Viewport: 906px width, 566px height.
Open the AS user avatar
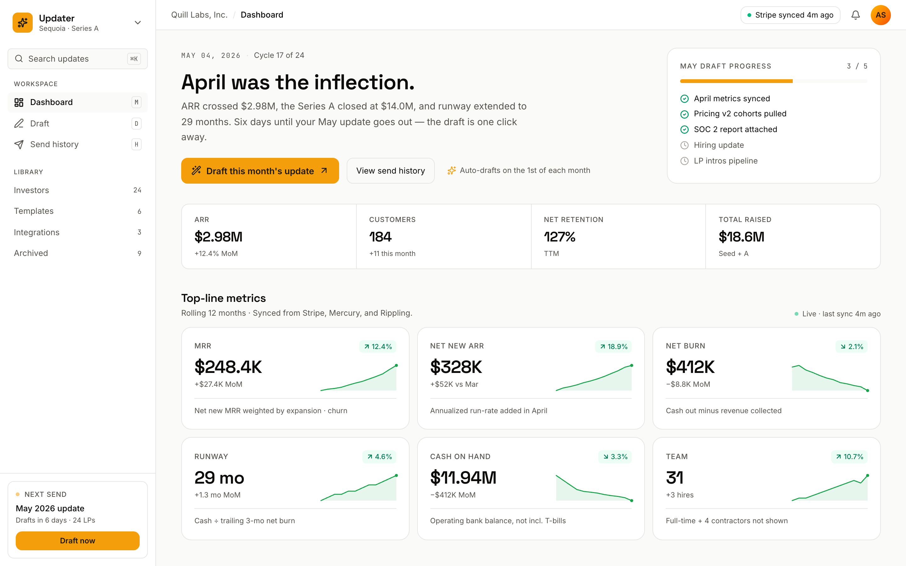881,15
